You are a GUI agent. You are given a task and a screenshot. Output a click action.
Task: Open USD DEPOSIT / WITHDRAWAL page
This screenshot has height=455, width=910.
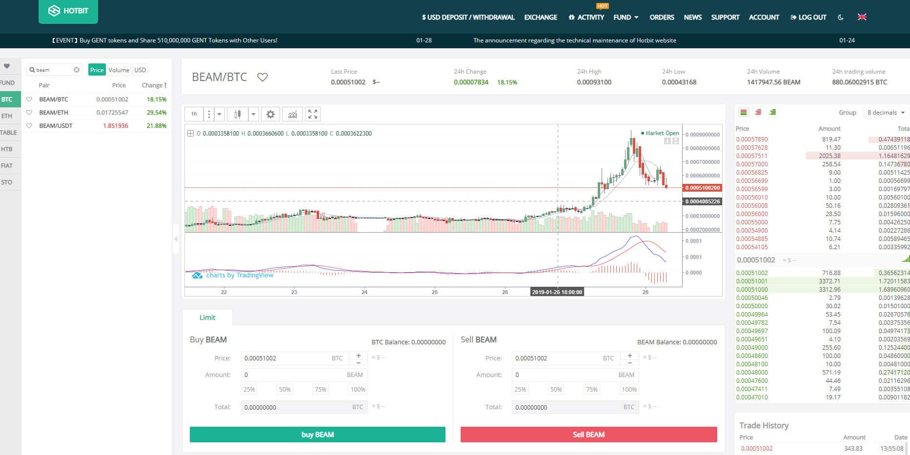(468, 17)
